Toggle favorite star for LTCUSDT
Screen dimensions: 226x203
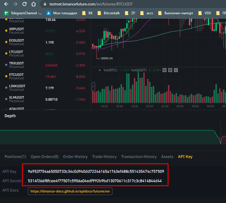tap(6, 53)
